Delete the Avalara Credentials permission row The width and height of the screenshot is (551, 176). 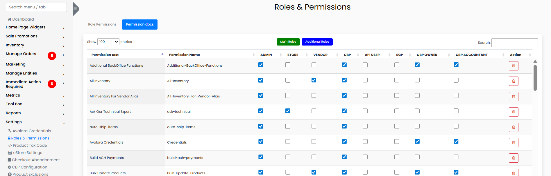click(x=513, y=143)
